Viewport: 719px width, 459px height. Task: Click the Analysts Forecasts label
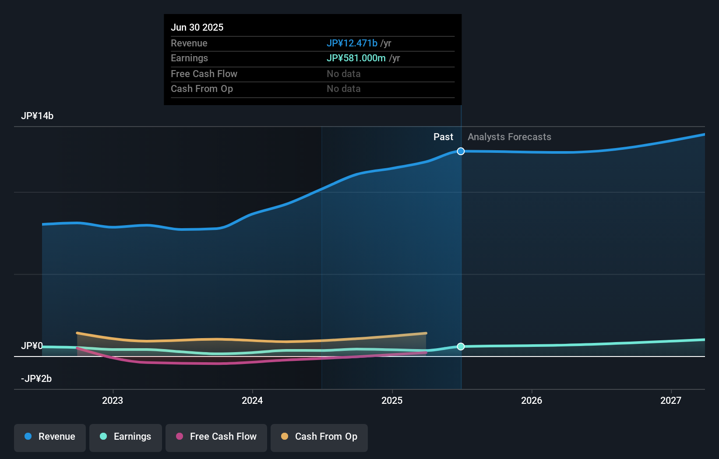[509, 137]
